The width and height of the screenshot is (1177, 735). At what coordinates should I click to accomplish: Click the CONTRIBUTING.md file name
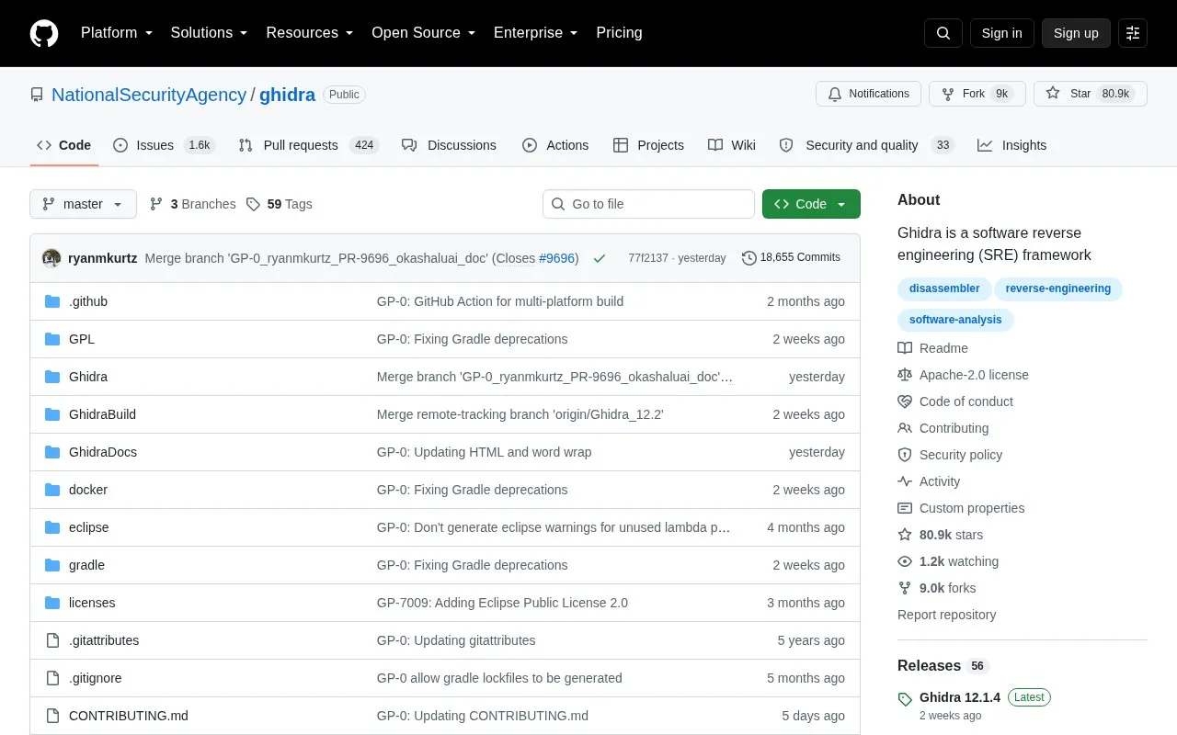click(129, 716)
